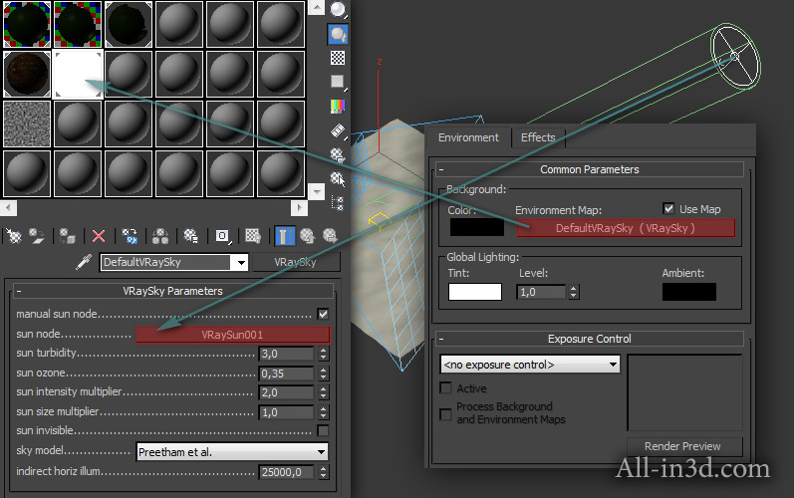Viewport: 794px width, 498px height.
Task: Click the eyedropper pick material tool
Action: (84, 263)
